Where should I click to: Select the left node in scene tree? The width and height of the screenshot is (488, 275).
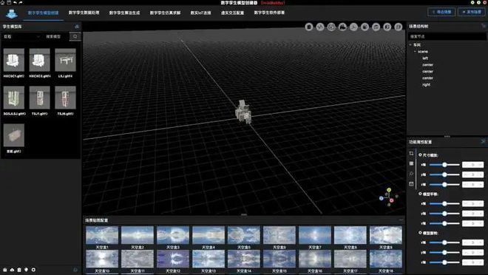tap(425, 58)
